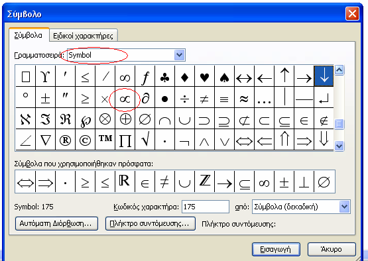Select the nabla ∇ symbol
This screenshot has height=261, width=368.
(x=45, y=140)
